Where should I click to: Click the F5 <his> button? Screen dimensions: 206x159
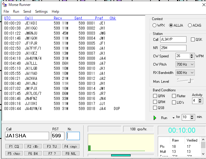[14, 153]
